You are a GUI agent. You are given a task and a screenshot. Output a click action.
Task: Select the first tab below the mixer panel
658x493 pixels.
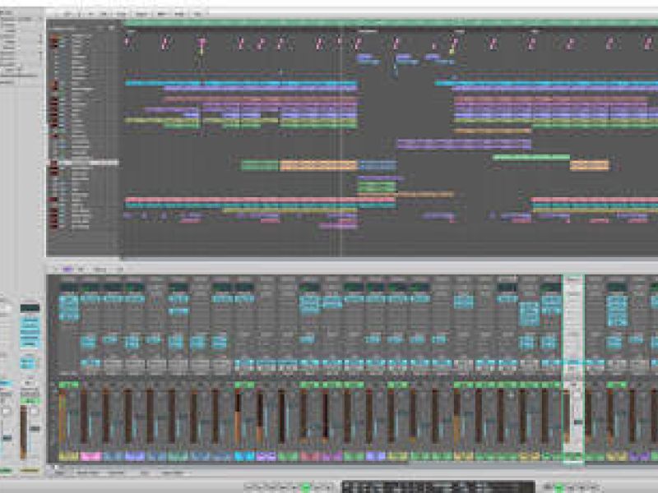[59, 472]
